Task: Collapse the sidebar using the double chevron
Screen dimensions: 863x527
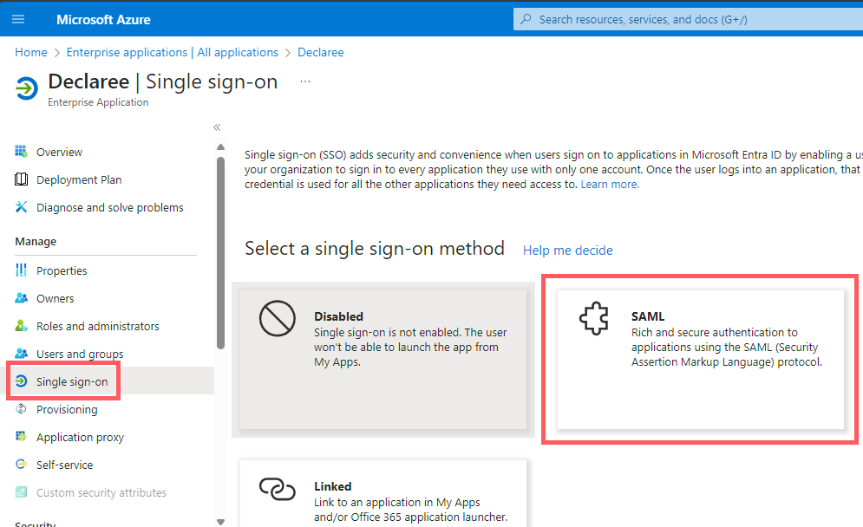Action: point(217,127)
